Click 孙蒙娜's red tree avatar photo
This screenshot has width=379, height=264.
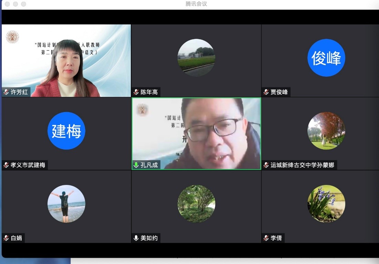[326, 131]
